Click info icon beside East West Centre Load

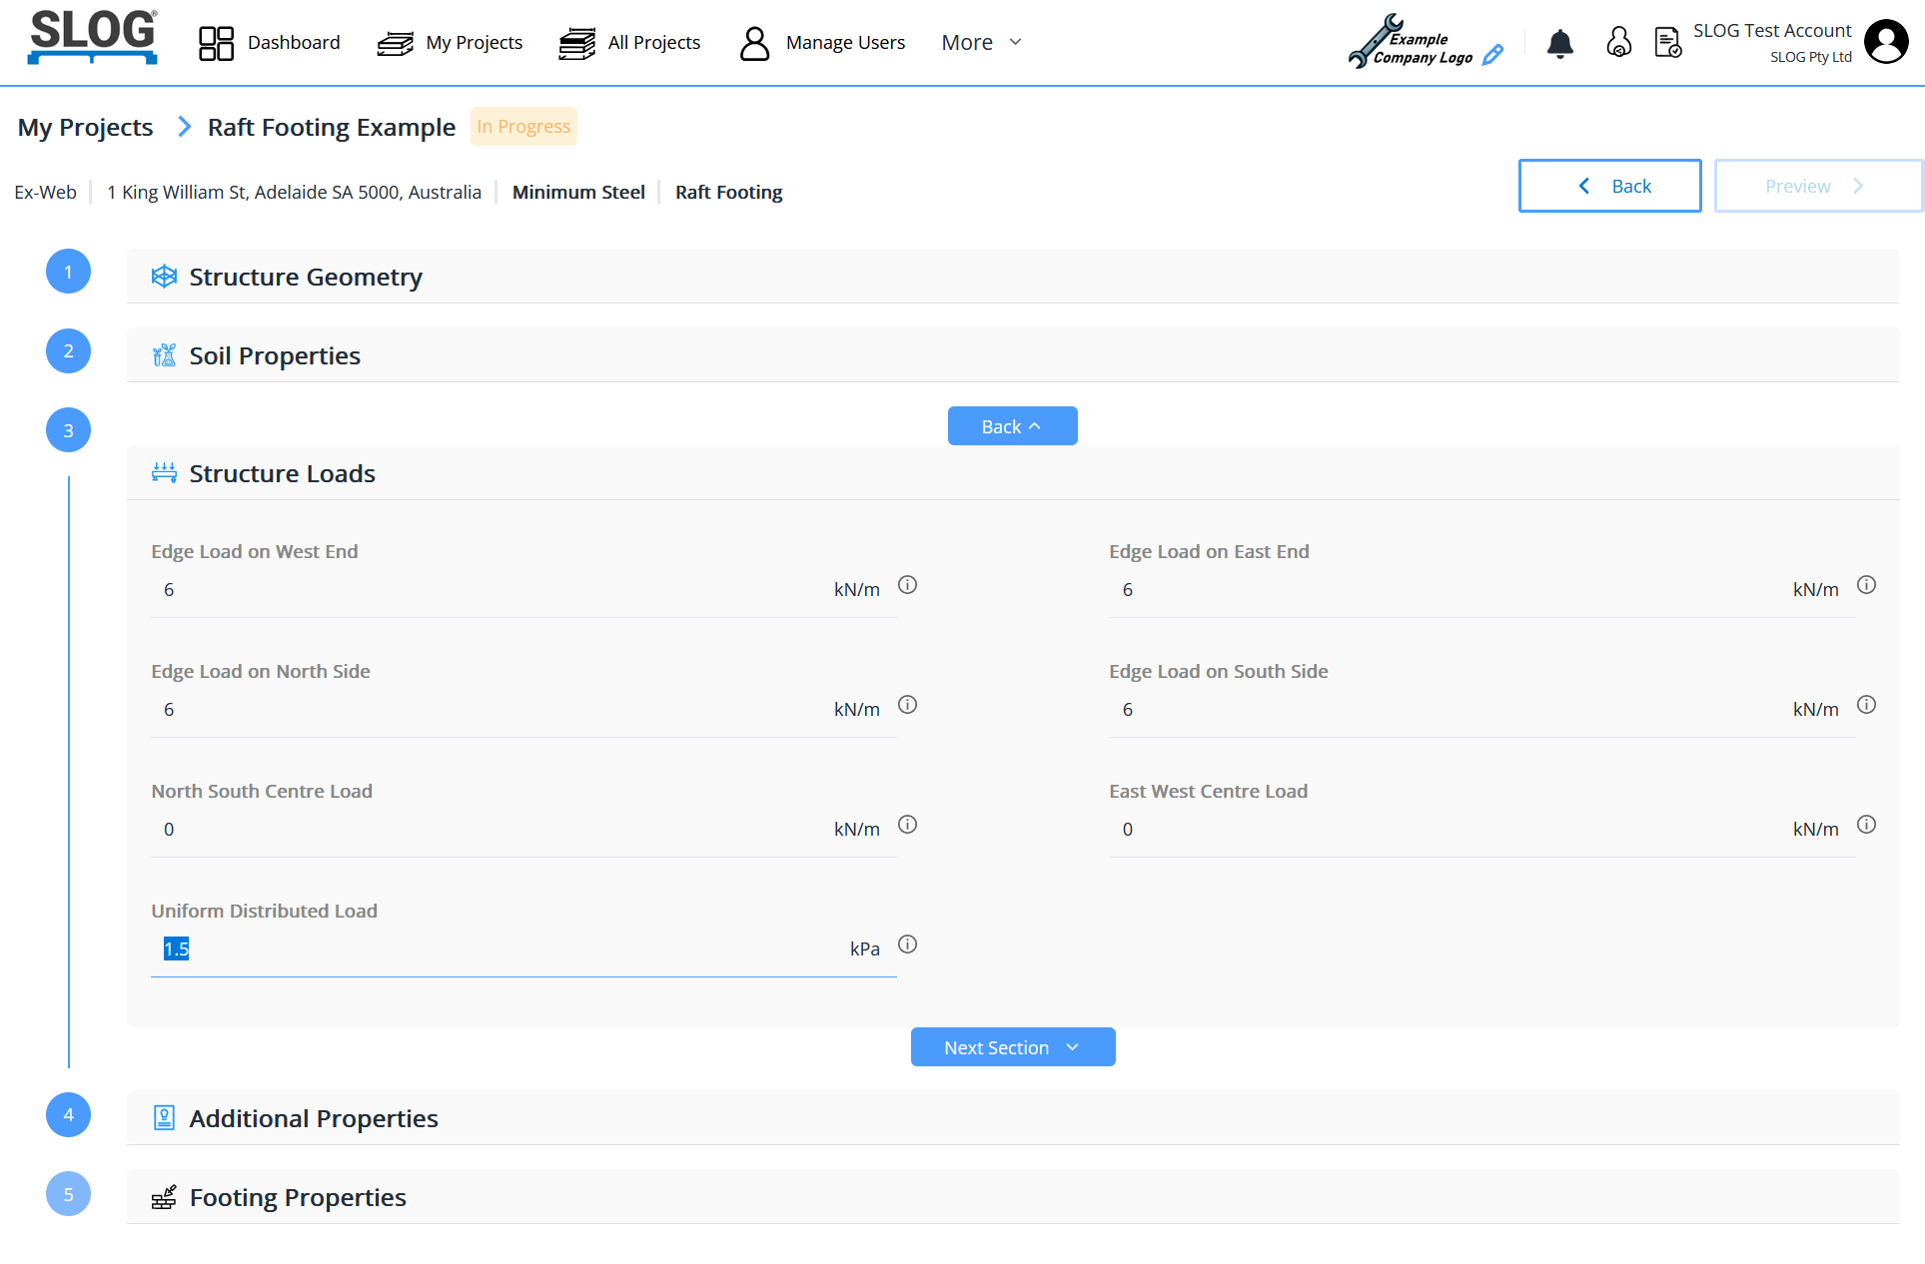point(1866,825)
